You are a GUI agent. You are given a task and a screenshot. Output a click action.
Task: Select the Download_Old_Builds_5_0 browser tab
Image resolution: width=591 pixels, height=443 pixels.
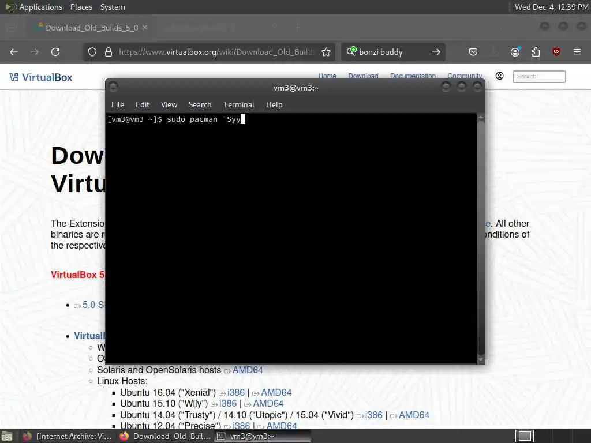point(91,28)
